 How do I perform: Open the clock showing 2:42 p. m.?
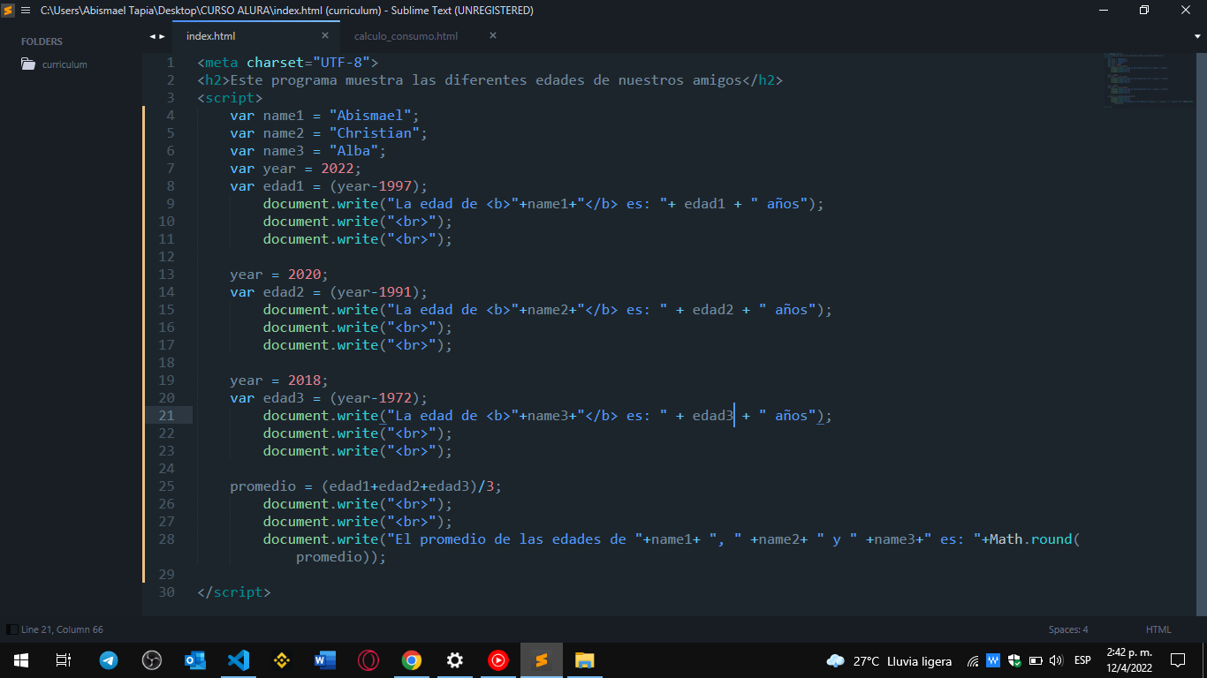[1130, 660]
